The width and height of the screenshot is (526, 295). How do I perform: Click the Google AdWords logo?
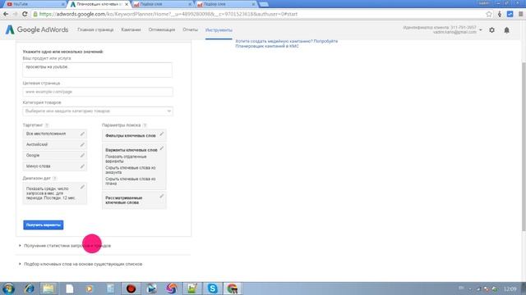tap(37, 29)
